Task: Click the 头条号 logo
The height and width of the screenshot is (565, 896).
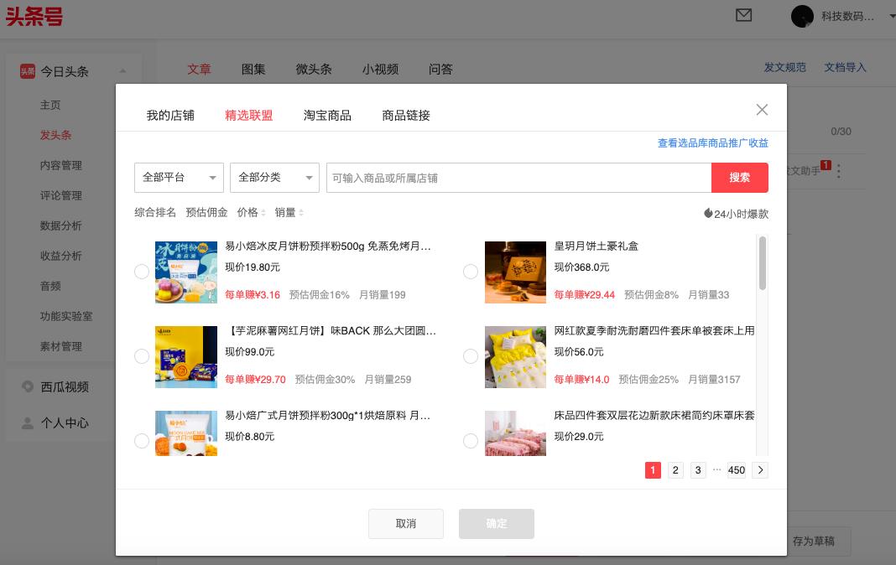Action: 34,17
